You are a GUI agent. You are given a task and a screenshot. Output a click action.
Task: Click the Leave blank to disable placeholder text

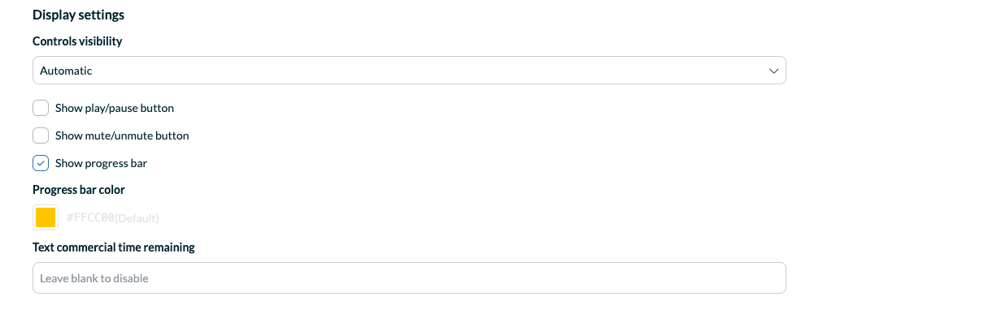point(94,278)
